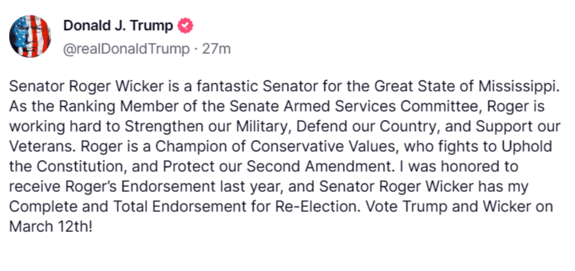Click the red verified checkmark badge
The image size is (575, 271).
click(x=185, y=26)
